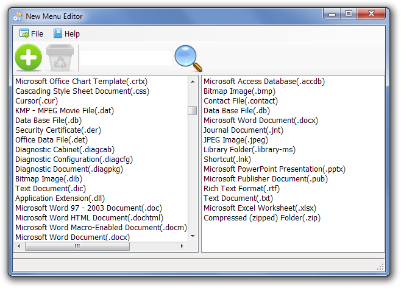Select Microsoft Access Database(.accdb)

(x=264, y=82)
